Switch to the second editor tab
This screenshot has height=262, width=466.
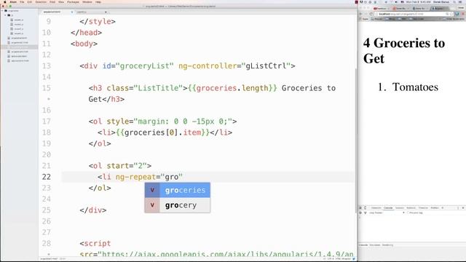pyautogui.click(x=90, y=12)
